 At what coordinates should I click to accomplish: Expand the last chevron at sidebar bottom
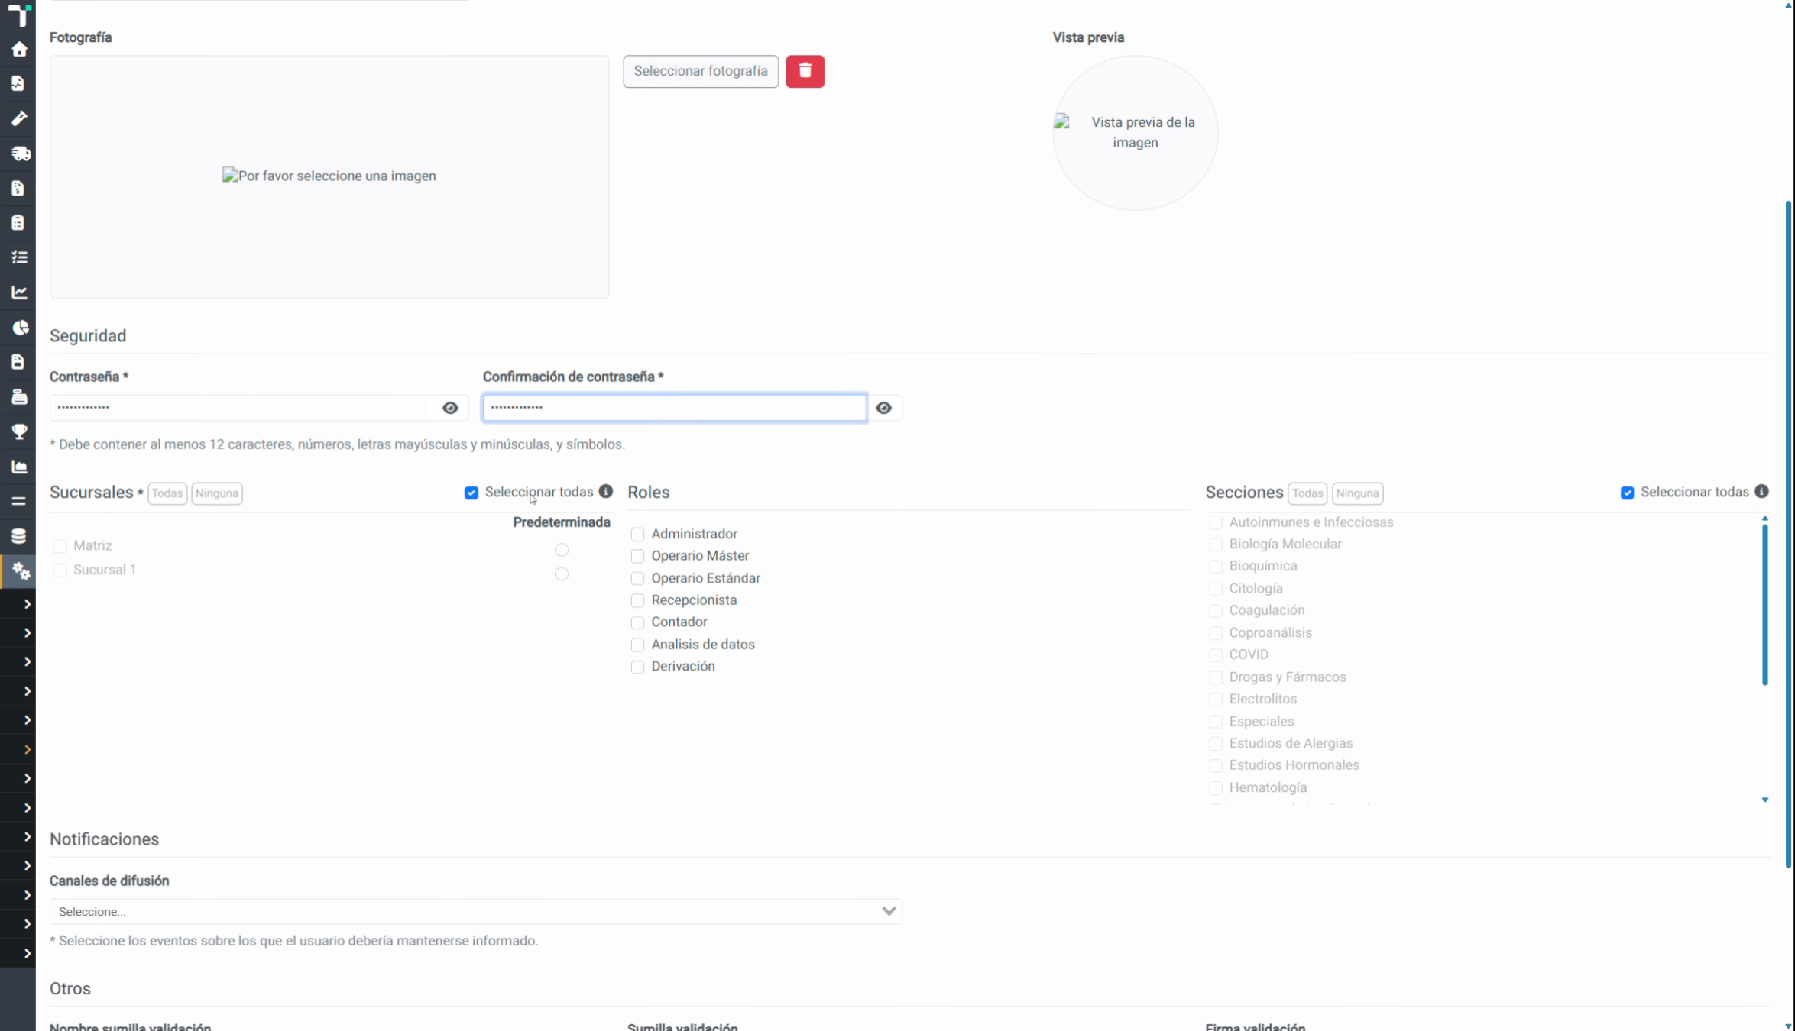(x=27, y=953)
